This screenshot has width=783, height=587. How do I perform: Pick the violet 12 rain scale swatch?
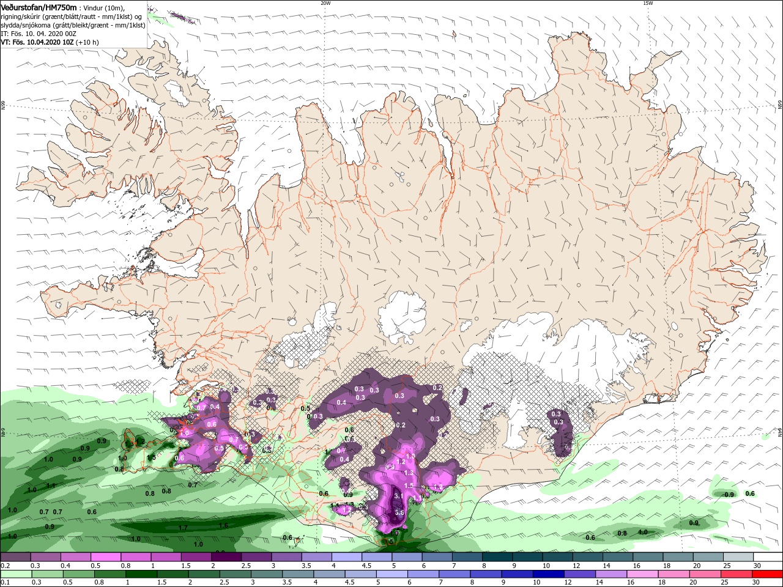tap(580, 574)
